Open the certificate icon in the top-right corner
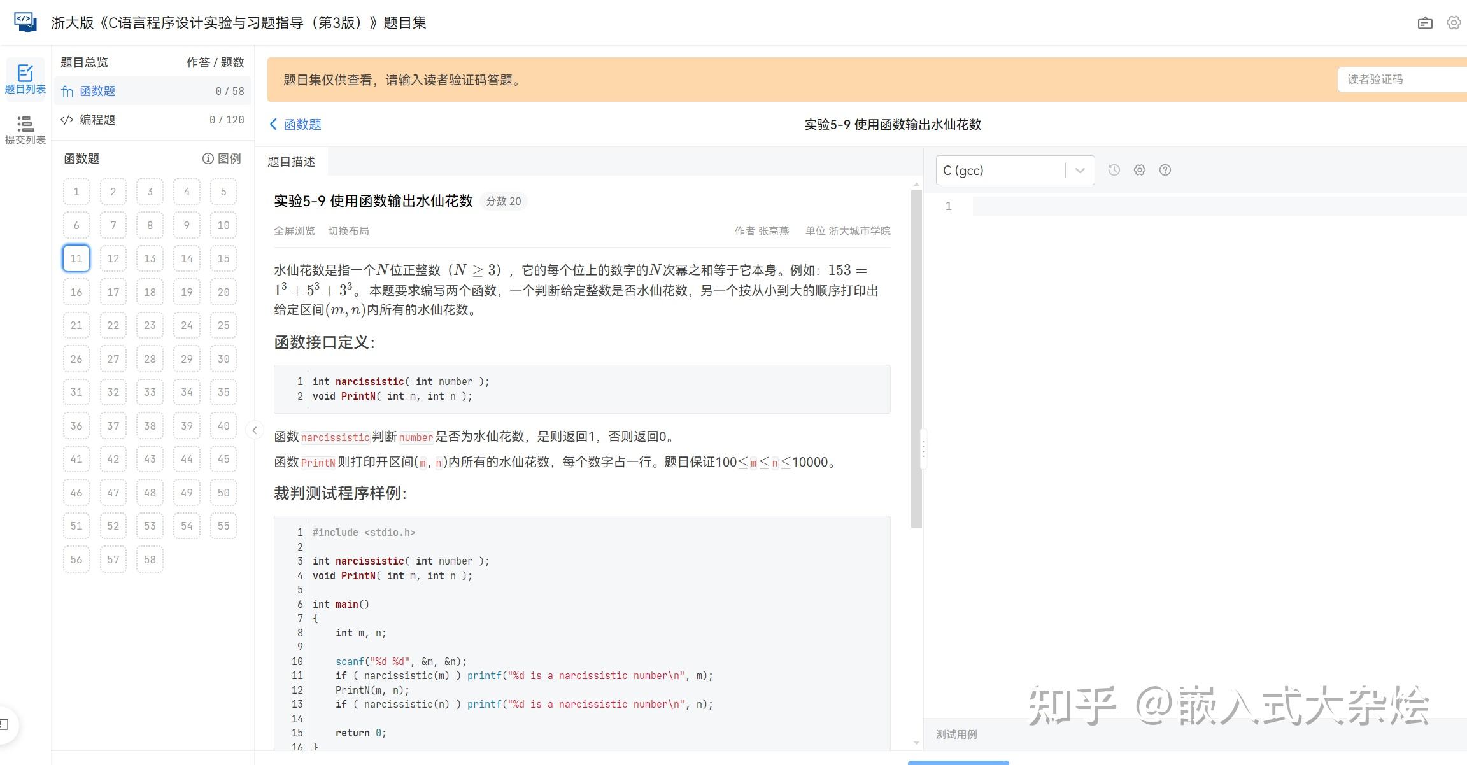The height and width of the screenshot is (765, 1467). (x=1425, y=22)
